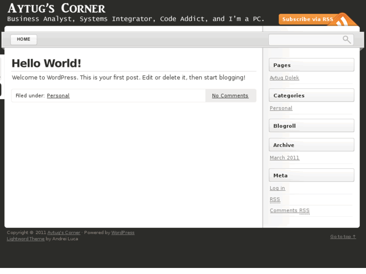
Task: Focus the search input field
Action: tap(305, 40)
